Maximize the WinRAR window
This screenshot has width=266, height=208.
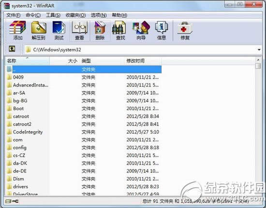tap(240, 4)
